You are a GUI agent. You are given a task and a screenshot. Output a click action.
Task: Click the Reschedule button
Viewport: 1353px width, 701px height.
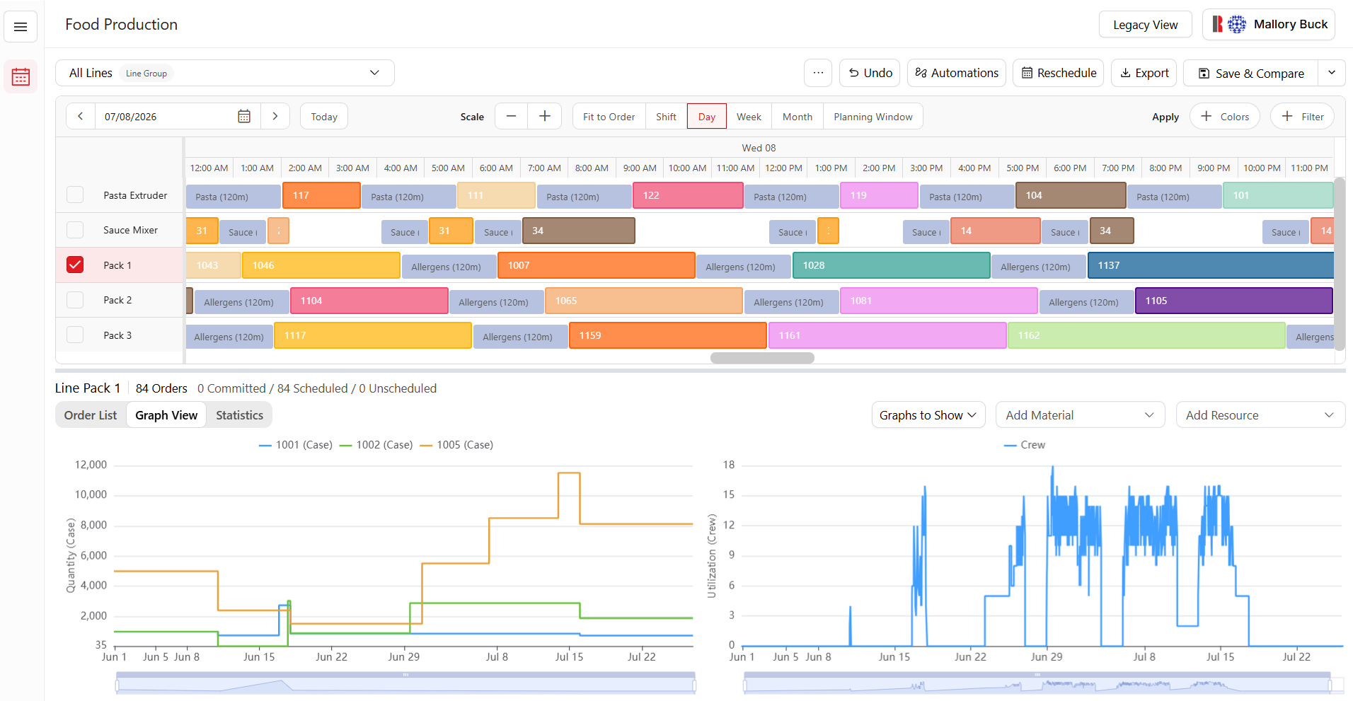point(1059,73)
